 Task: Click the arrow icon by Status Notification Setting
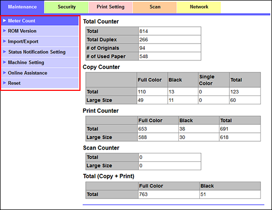tap(5, 52)
